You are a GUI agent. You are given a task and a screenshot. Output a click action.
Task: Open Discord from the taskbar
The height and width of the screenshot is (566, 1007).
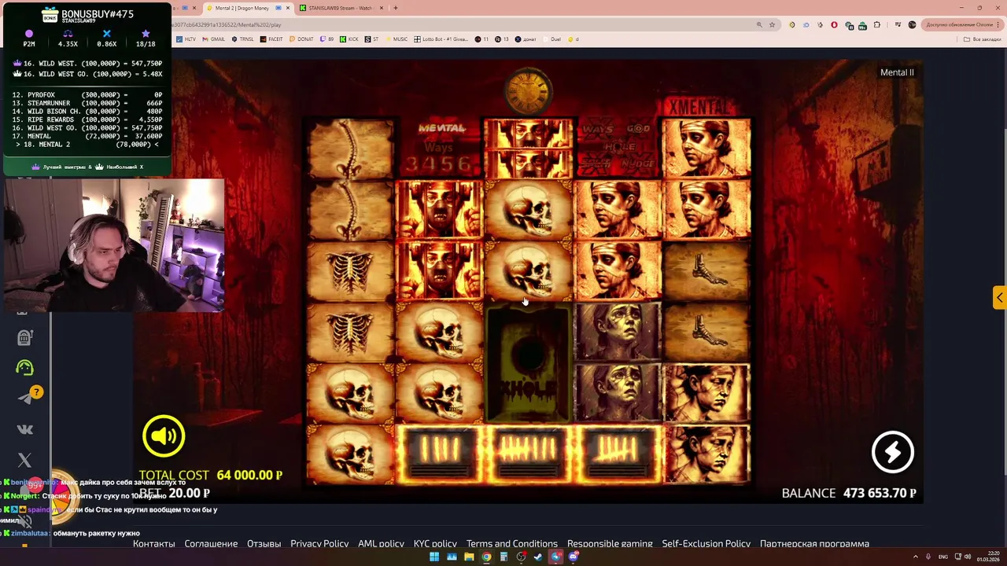574,557
